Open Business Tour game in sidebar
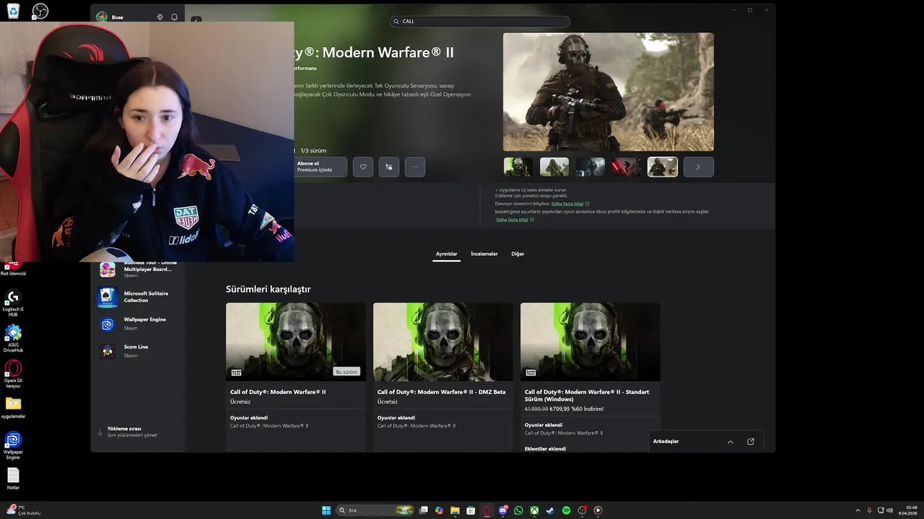This screenshot has height=519, width=924. pyautogui.click(x=137, y=269)
